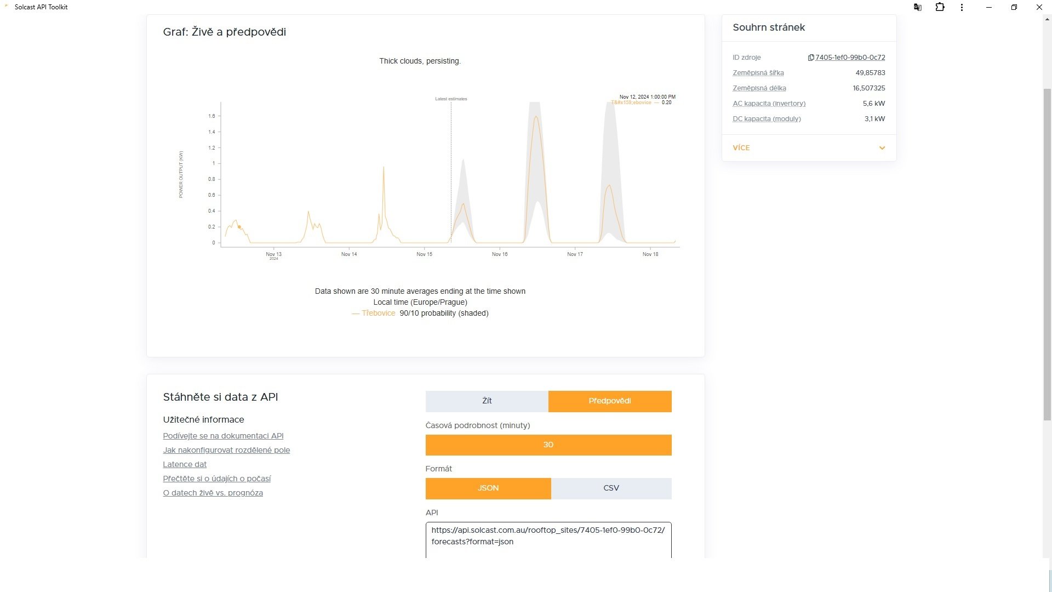1052x592 pixels.
Task: Expand the VÍCE section chevron
Action: [882, 148]
